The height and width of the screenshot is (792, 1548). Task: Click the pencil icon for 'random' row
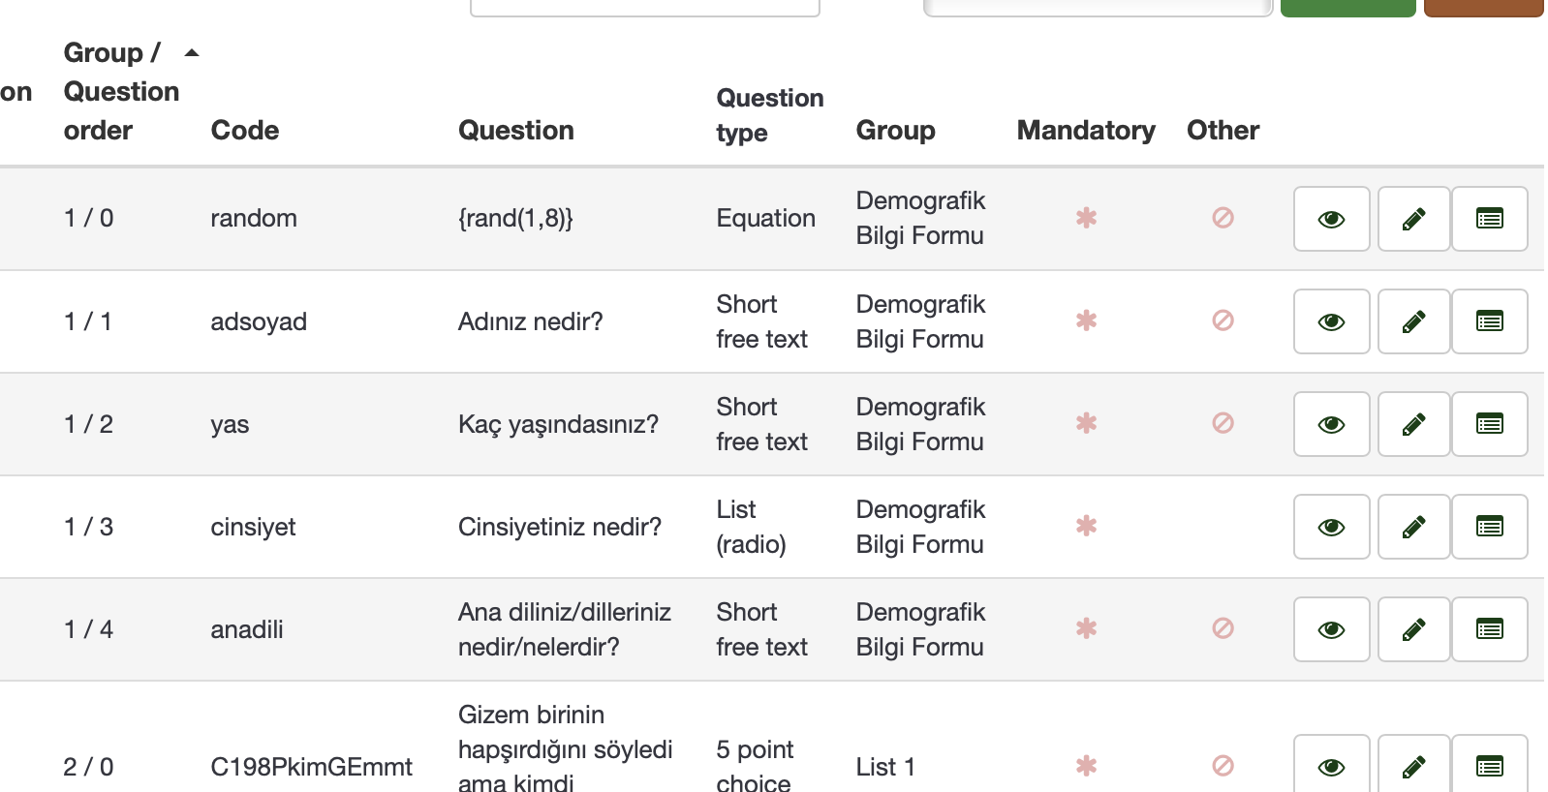pos(1413,219)
